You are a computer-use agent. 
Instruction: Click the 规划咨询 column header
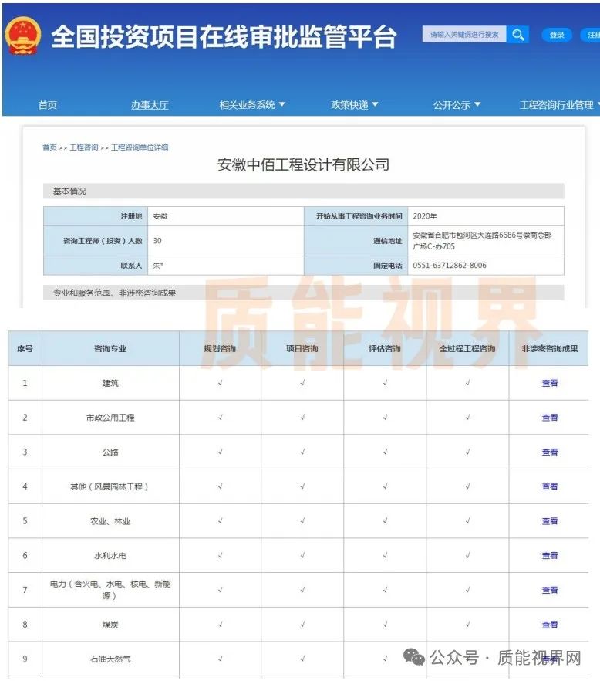[220, 348]
